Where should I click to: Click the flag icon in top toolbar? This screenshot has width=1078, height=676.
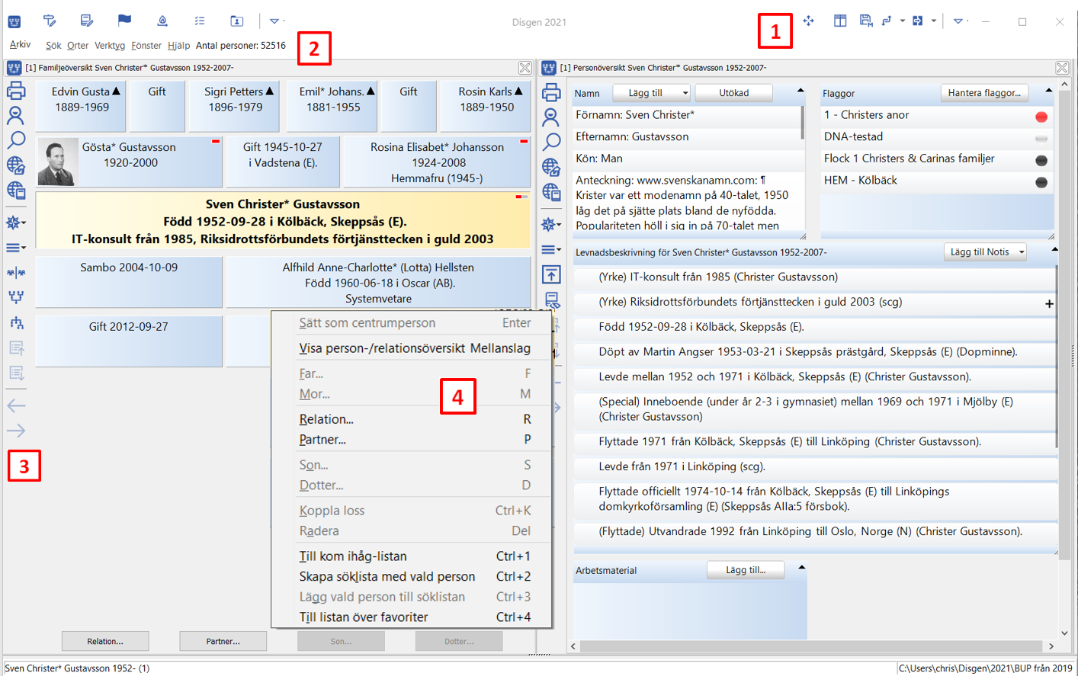tap(124, 21)
